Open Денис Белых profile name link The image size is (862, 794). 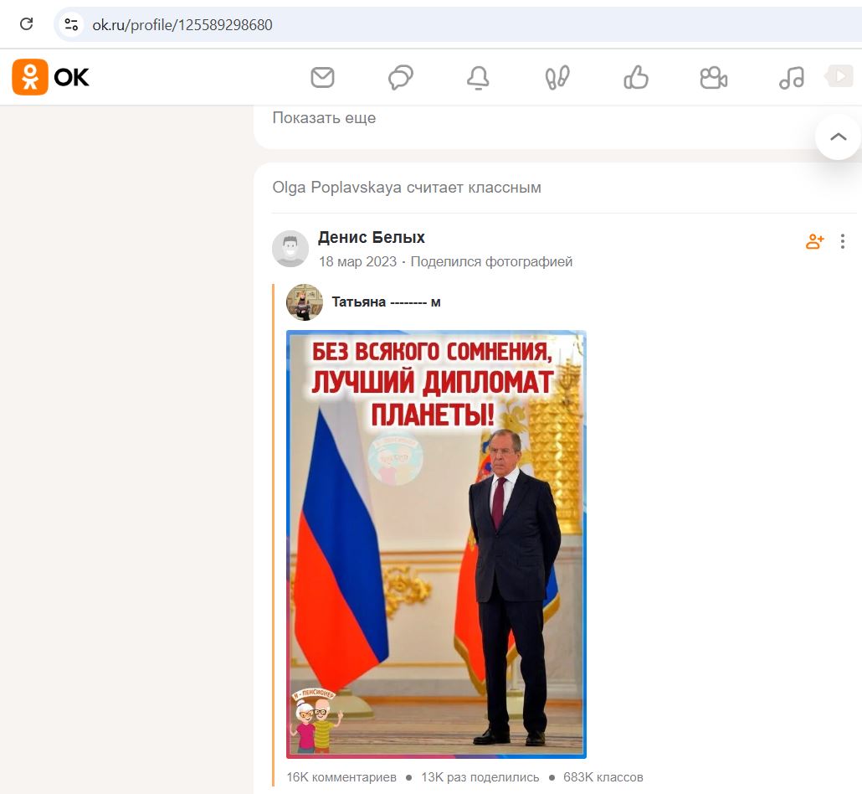[372, 237]
